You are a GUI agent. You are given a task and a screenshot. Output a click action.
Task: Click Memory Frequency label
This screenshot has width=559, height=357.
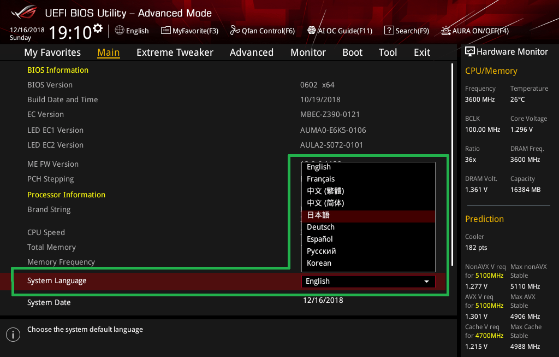pyautogui.click(x=61, y=262)
